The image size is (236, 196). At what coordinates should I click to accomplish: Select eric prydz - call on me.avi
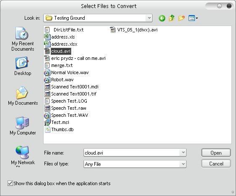point(78,58)
